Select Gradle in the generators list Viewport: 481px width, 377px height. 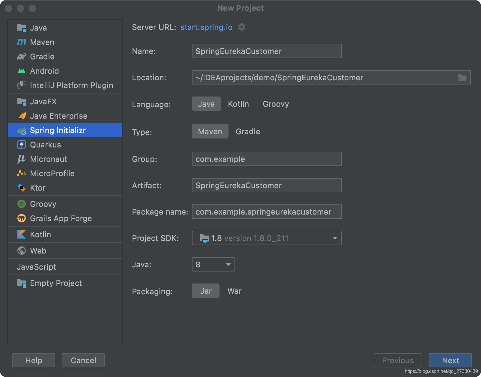coord(65,57)
